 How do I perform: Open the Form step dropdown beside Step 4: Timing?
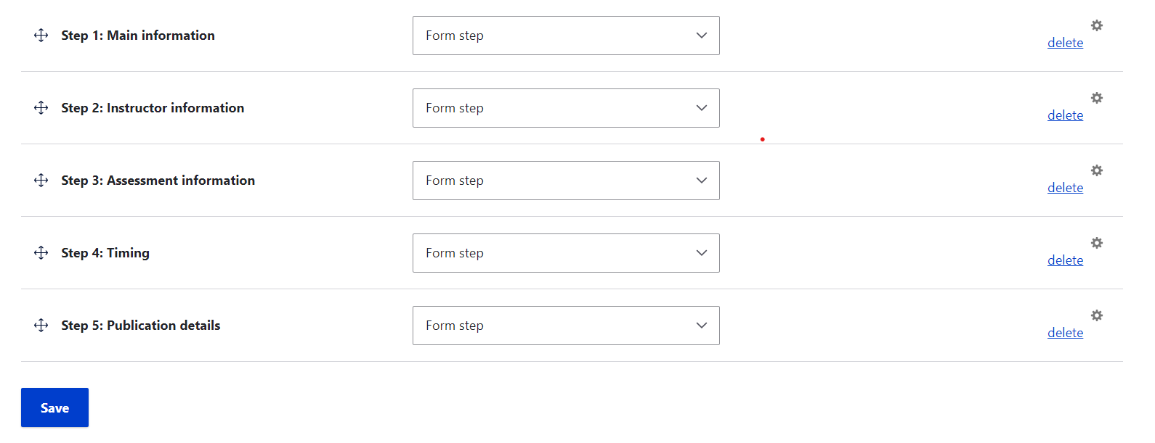(x=566, y=252)
